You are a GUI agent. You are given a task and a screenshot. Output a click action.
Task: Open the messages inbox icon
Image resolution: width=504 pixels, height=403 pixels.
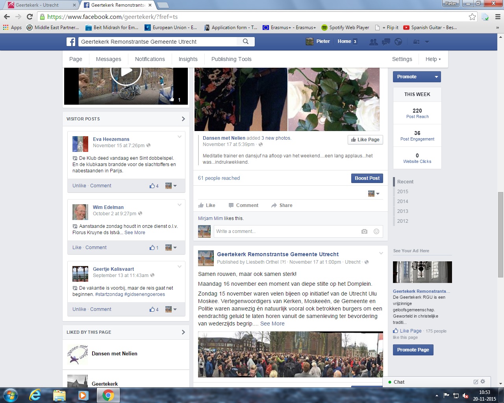[386, 42]
